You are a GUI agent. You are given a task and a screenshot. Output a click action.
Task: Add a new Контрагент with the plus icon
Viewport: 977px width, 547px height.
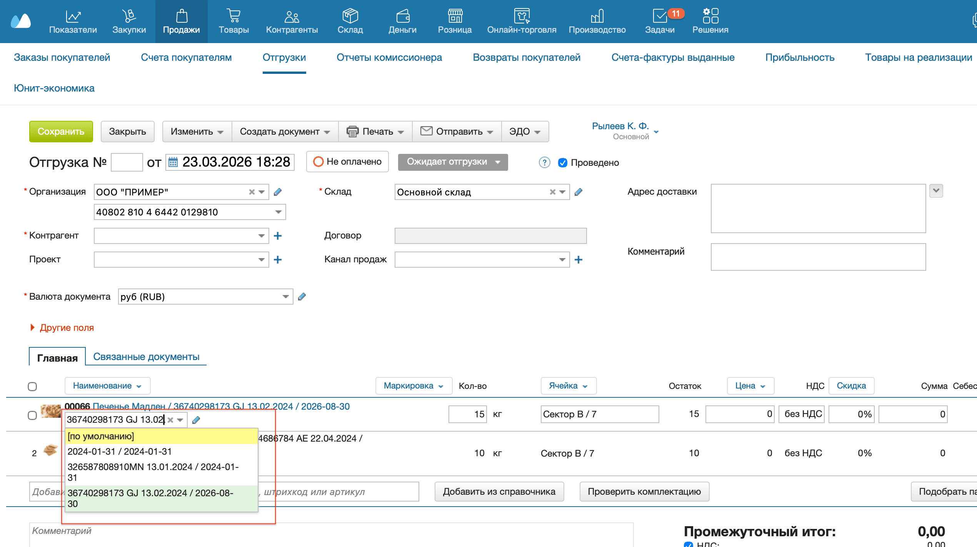tap(278, 236)
